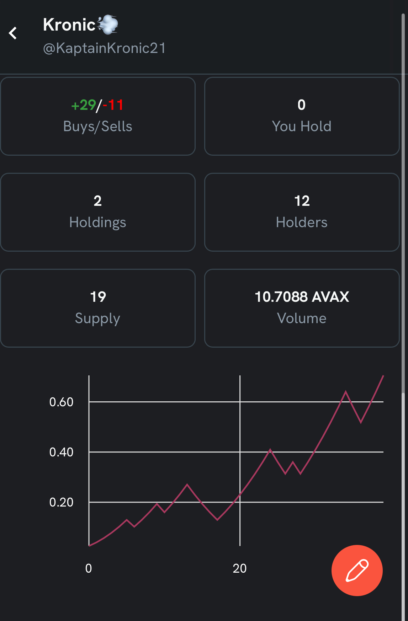
Task: Click the 0.20 y-axis label
Action: (61, 502)
